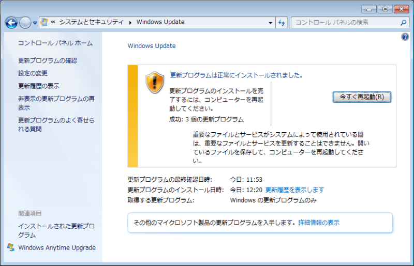Click 非表示の更新プログラムの再表示 link

tap(56, 103)
